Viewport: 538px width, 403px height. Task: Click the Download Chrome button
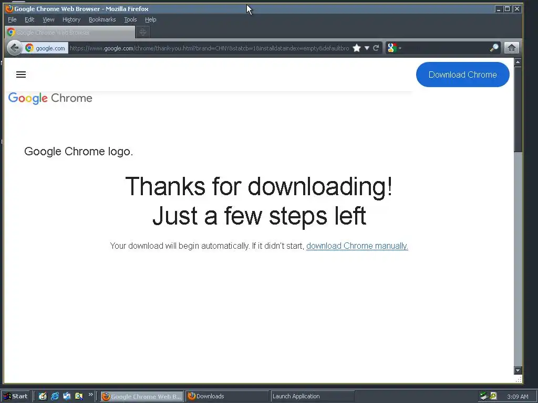tap(462, 75)
